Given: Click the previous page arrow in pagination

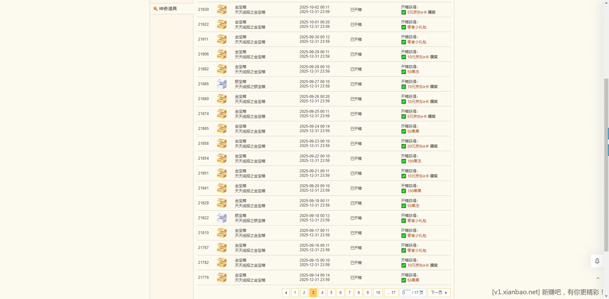Looking at the screenshot, I should [x=286, y=293].
